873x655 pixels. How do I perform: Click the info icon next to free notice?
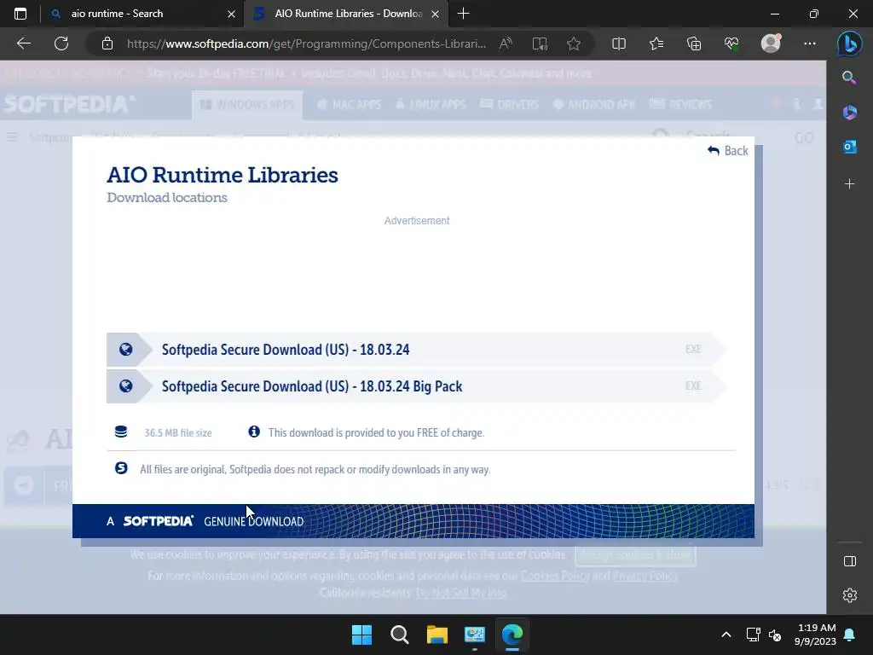tap(254, 432)
